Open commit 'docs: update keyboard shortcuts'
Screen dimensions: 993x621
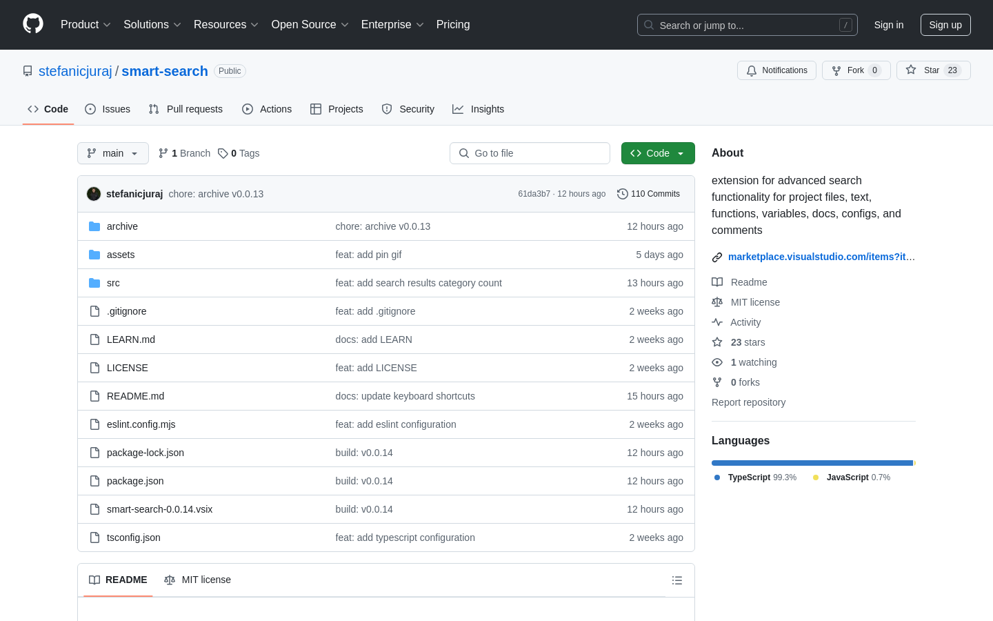pyautogui.click(x=405, y=396)
